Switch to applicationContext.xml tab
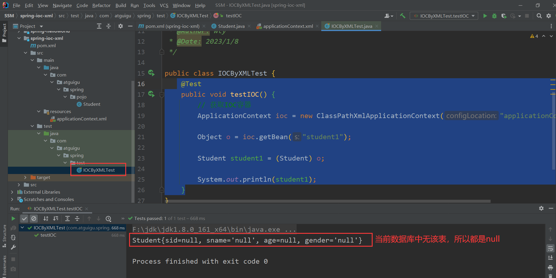This screenshot has width=556, height=278. [x=288, y=26]
